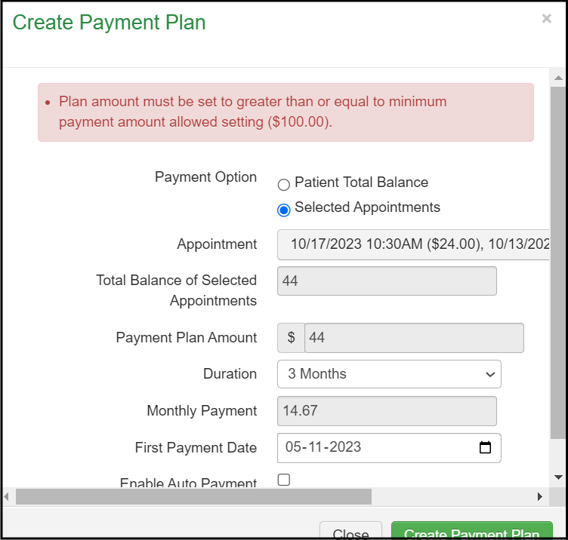
Task: Click the Appointment label
Action: coord(217,244)
